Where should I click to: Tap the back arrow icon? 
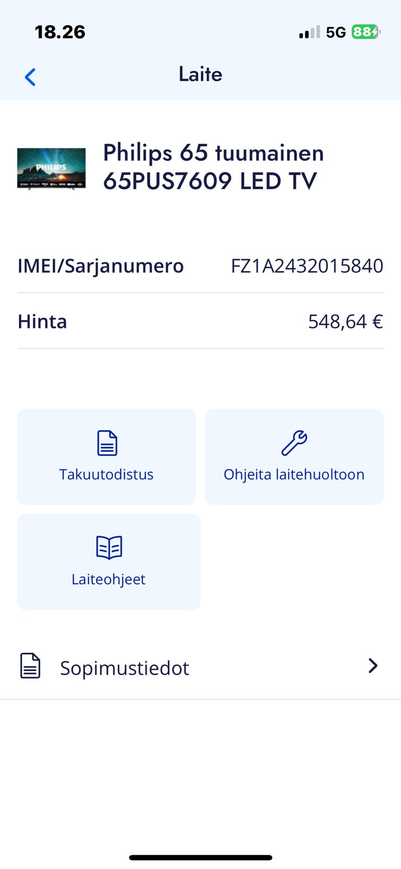pyautogui.click(x=30, y=77)
